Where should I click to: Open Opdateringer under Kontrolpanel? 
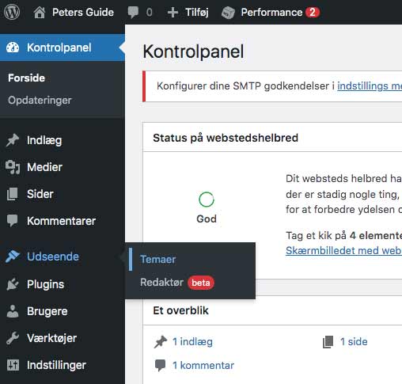click(40, 101)
